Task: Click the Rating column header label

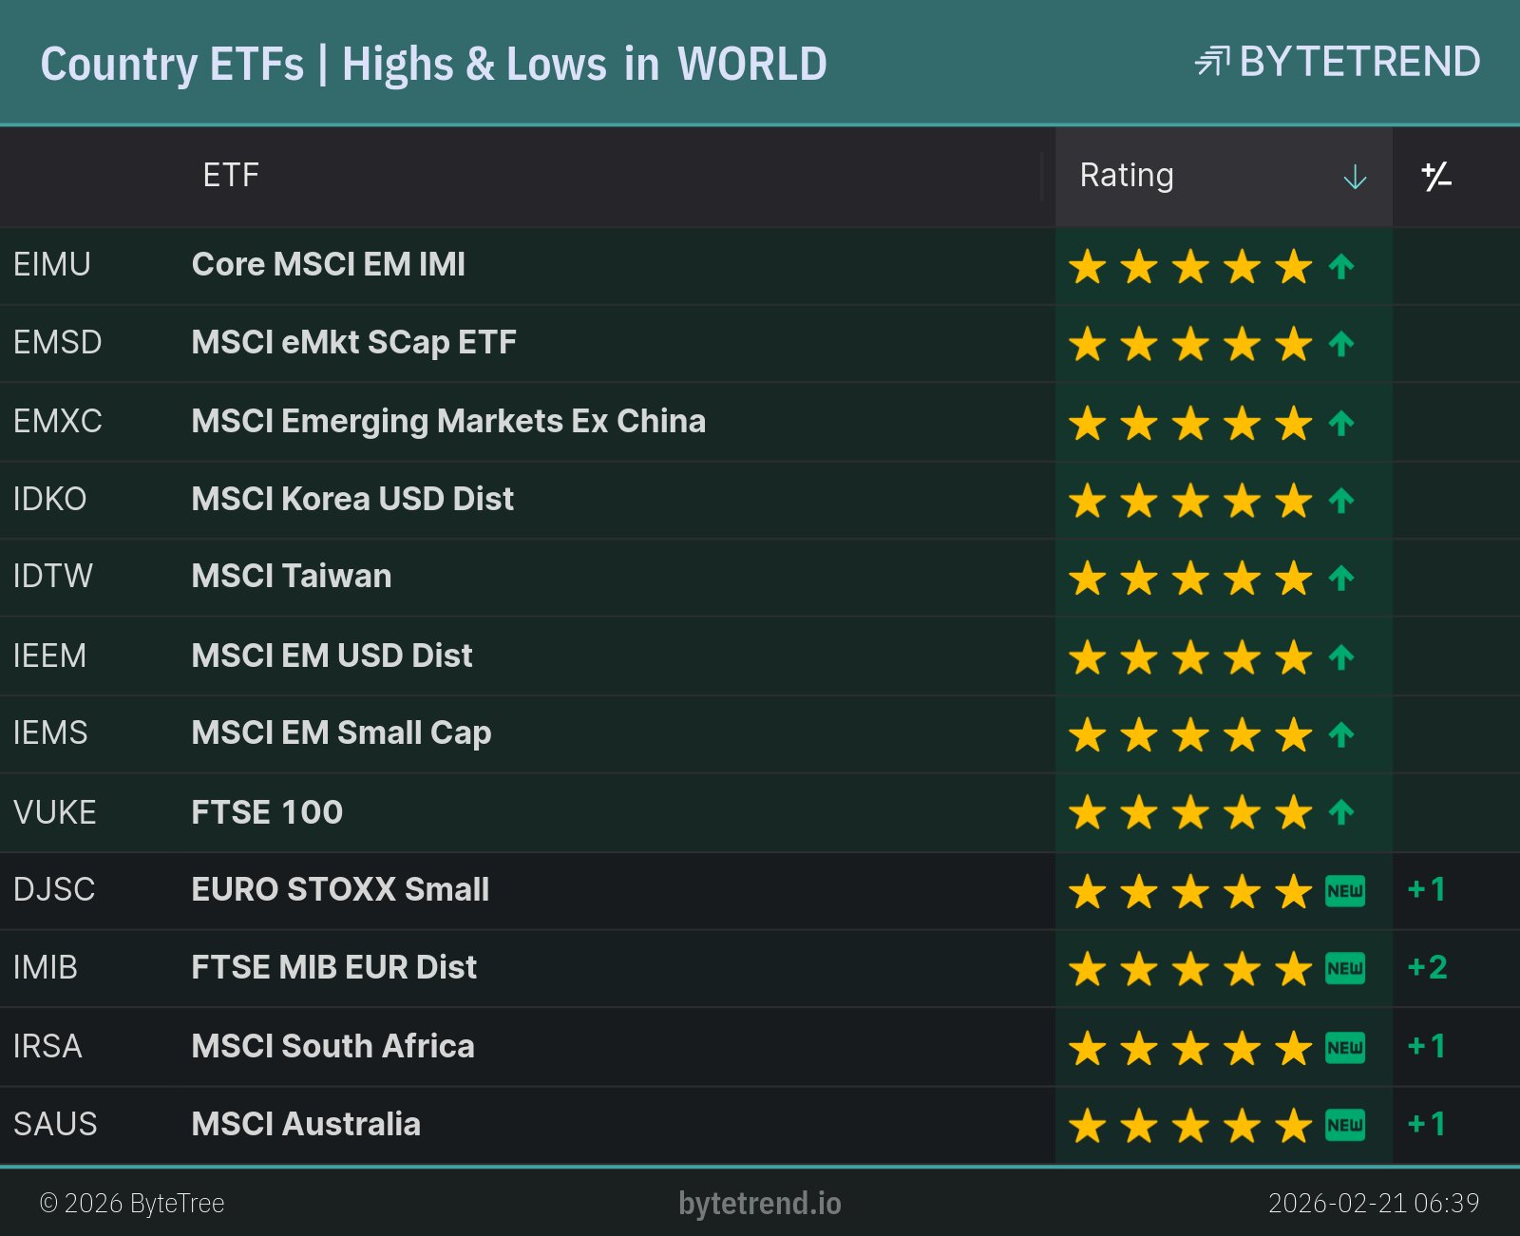Action: [1127, 176]
